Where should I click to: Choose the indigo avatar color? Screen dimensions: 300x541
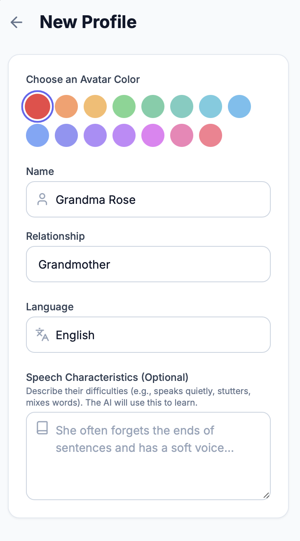click(66, 135)
